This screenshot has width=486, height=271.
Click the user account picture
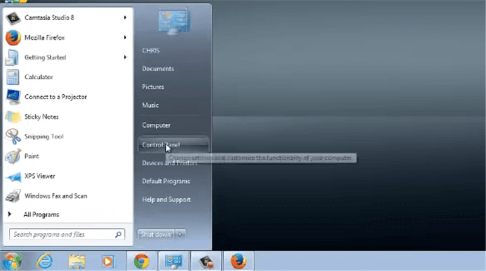174,21
